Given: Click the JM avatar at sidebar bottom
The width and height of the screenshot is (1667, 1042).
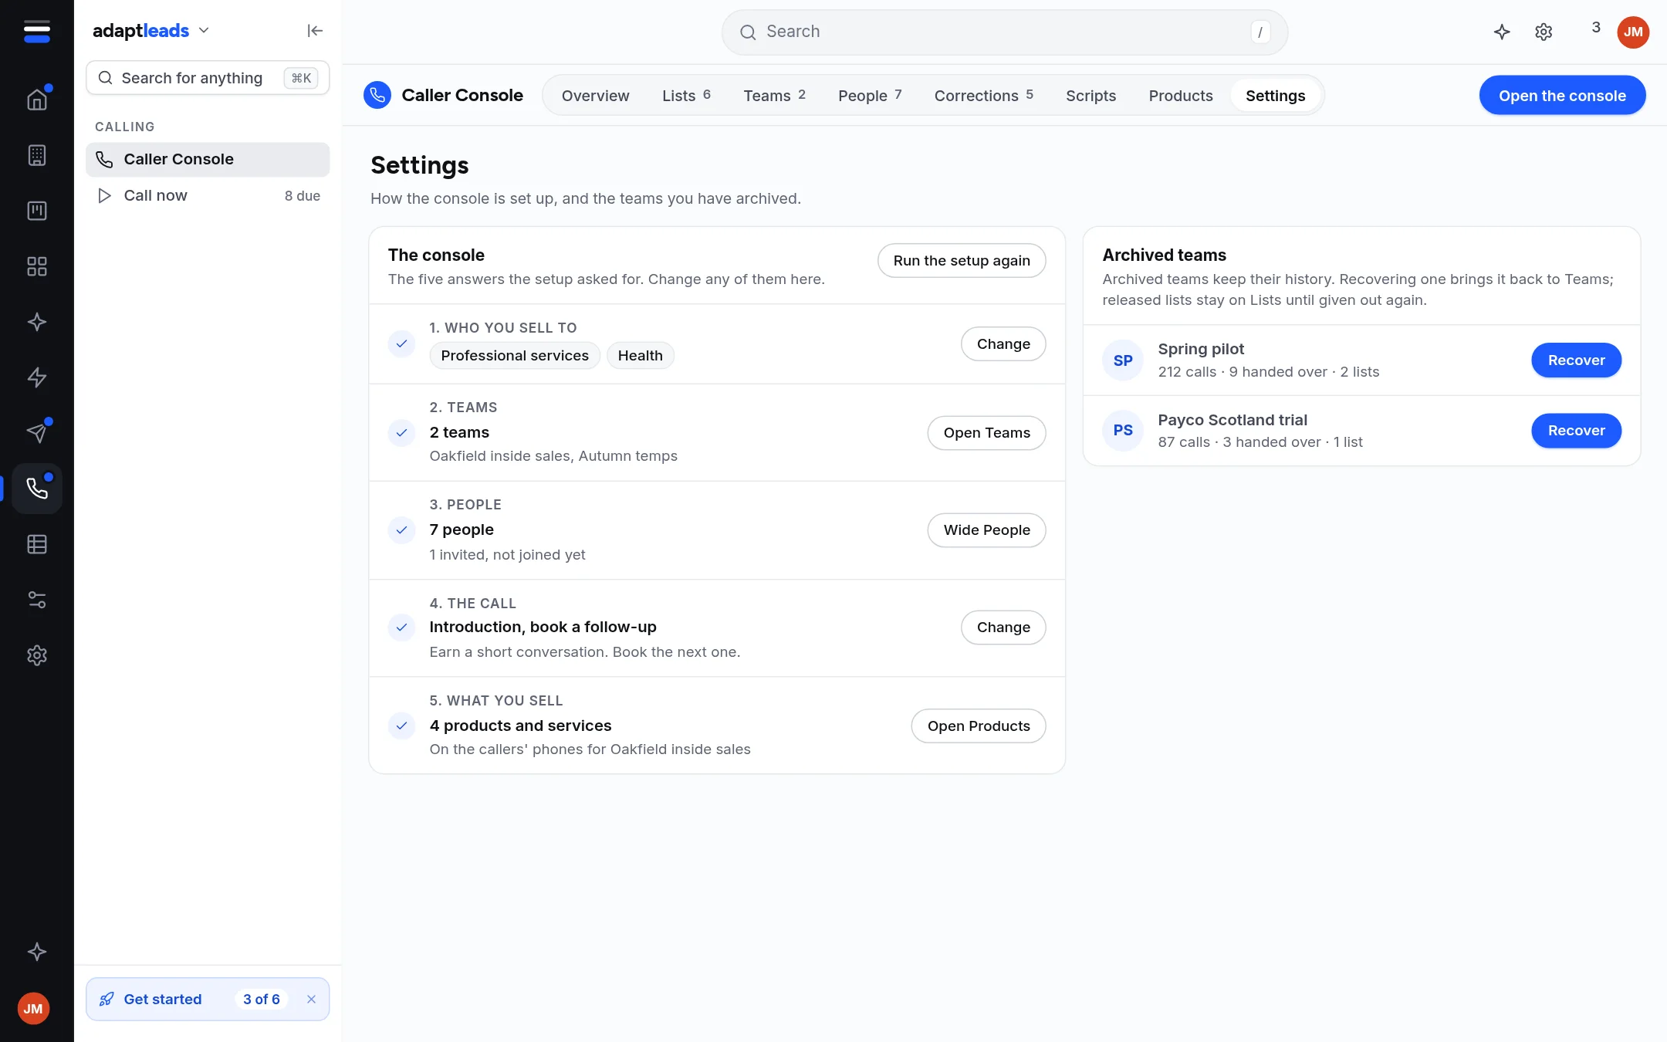Looking at the screenshot, I should 33,1009.
